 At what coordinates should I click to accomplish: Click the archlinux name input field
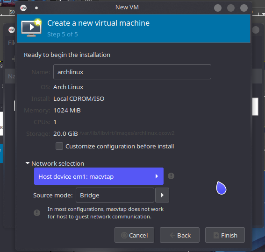[132, 72]
